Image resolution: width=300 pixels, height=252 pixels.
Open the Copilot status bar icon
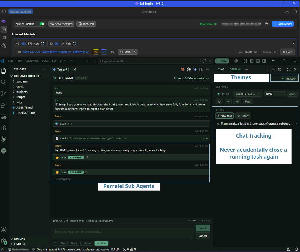tap(289, 249)
